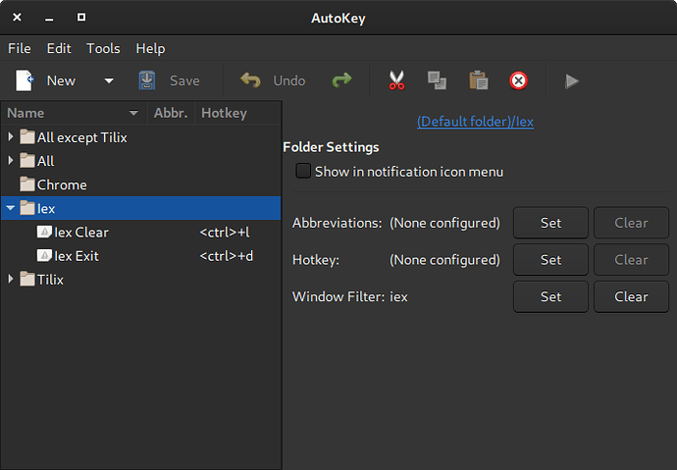This screenshot has width=677, height=470.
Task: Open the File menu
Action: pos(20,48)
